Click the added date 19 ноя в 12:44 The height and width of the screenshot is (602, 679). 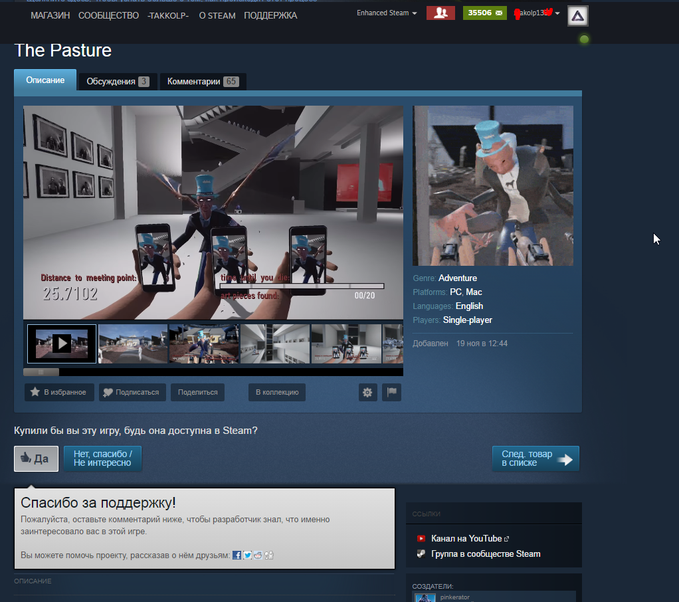coord(482,344)
